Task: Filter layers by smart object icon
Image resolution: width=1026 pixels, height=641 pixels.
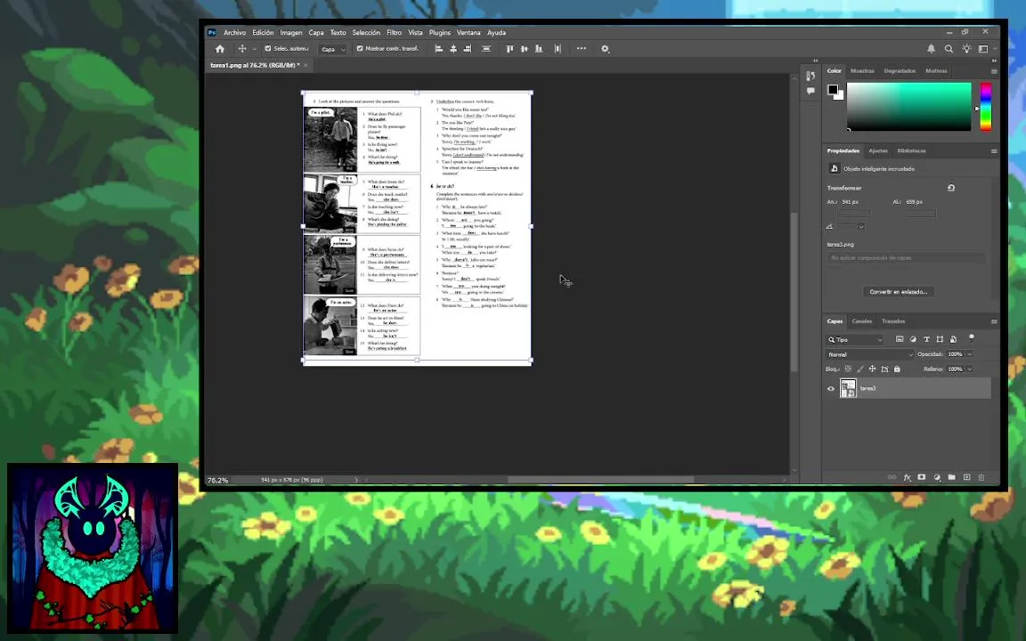Action: [x=953, y=339]
